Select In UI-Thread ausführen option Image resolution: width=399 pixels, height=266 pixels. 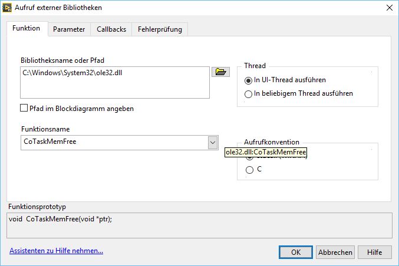pos(249,80)
